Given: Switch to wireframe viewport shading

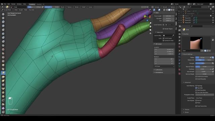Looking at the screenshot, I should [x=167, y=10].
